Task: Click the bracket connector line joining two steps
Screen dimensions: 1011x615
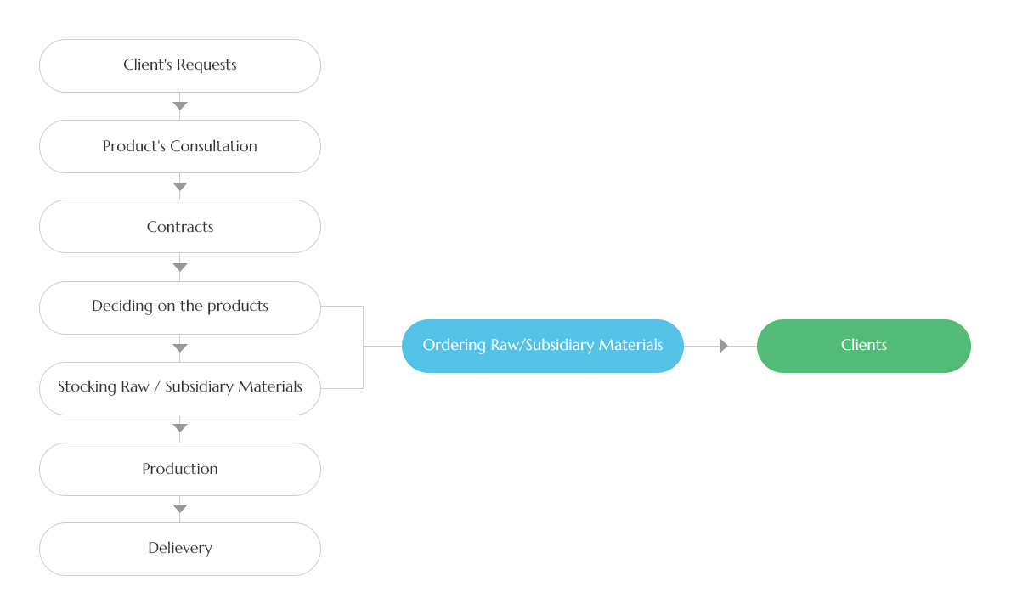Action: pos(363,347)
